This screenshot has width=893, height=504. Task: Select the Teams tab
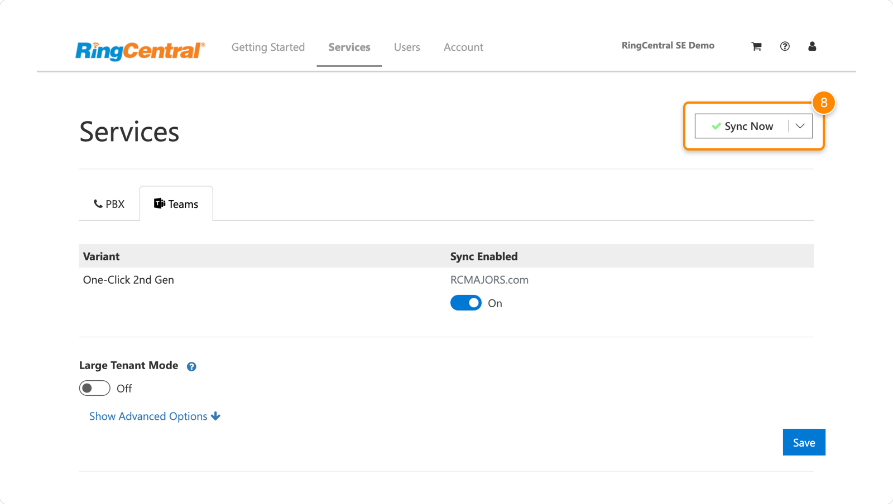pyautogui.click(x=176, y=204)
